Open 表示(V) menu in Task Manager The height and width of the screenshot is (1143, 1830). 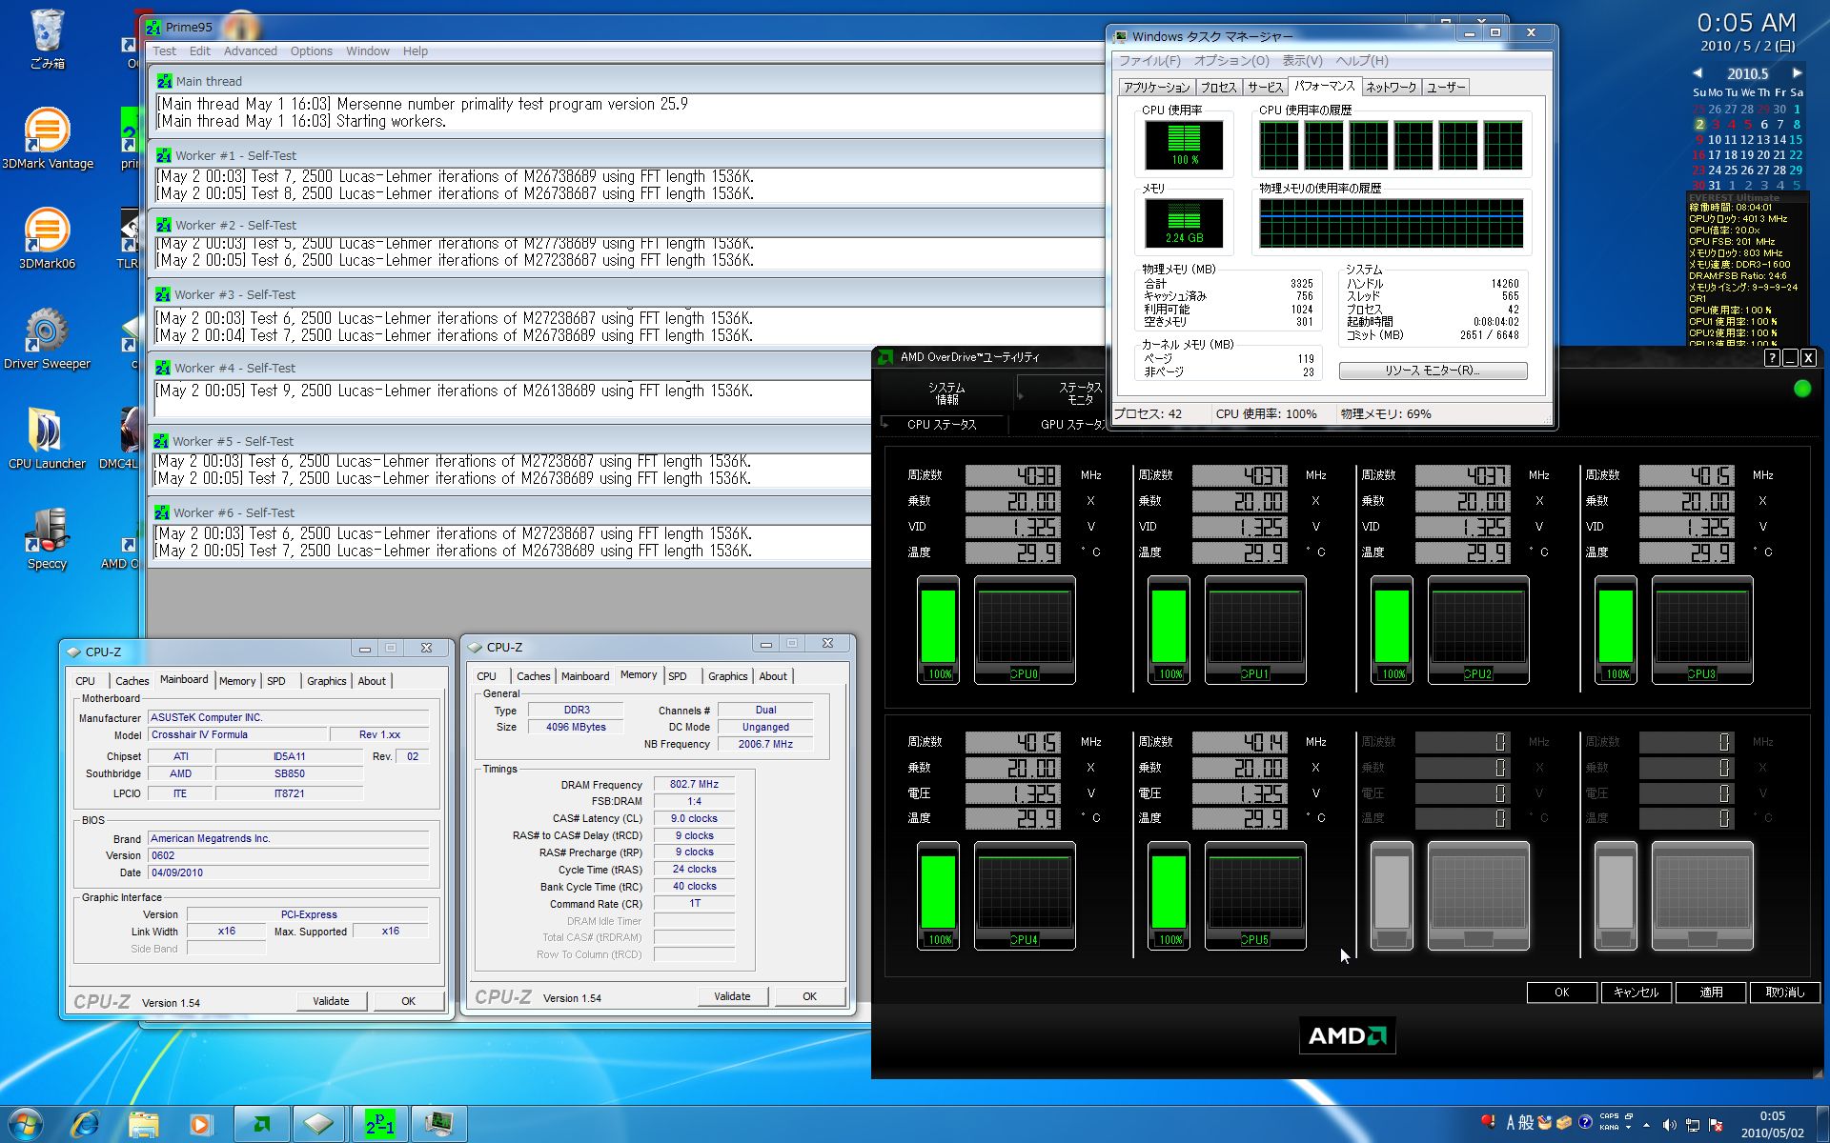click(x=1302, y=61)
